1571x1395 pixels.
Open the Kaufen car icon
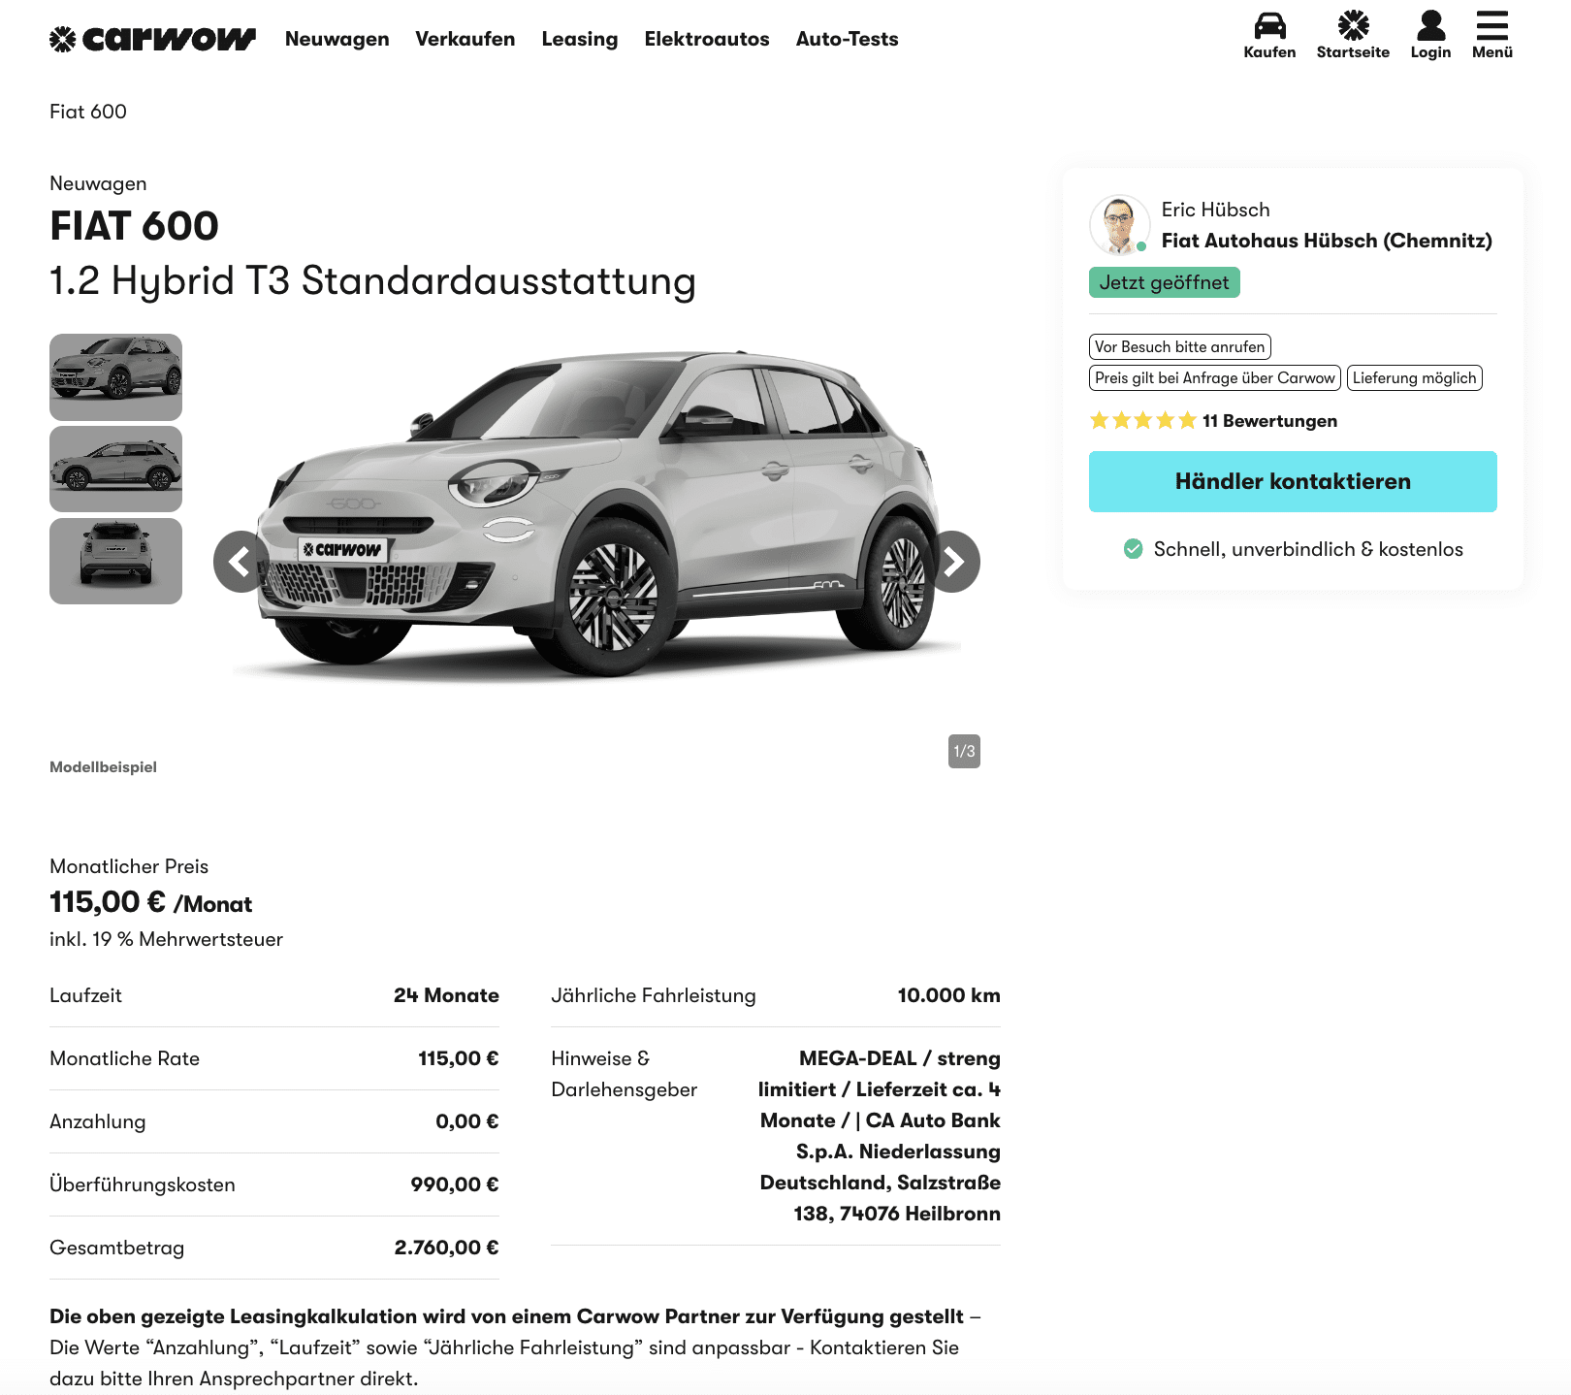[1269, 25]
